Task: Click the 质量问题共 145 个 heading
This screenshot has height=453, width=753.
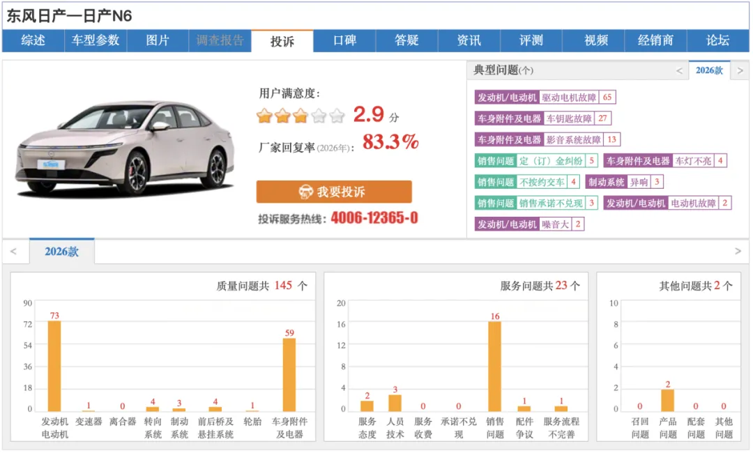Action: click(261, 286)
